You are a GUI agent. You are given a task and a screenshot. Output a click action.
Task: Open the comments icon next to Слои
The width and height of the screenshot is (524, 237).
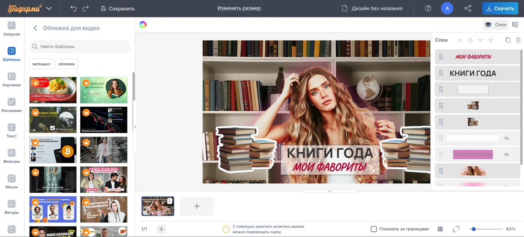(x=515, y=24)
